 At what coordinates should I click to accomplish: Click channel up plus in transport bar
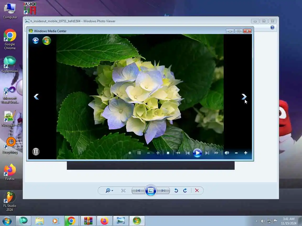(x=158, y=153)
